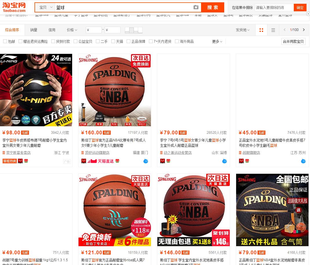Click the 天猫直送 badge
The height and width of the screenshot is (265, 310).
tap(101, 161)
